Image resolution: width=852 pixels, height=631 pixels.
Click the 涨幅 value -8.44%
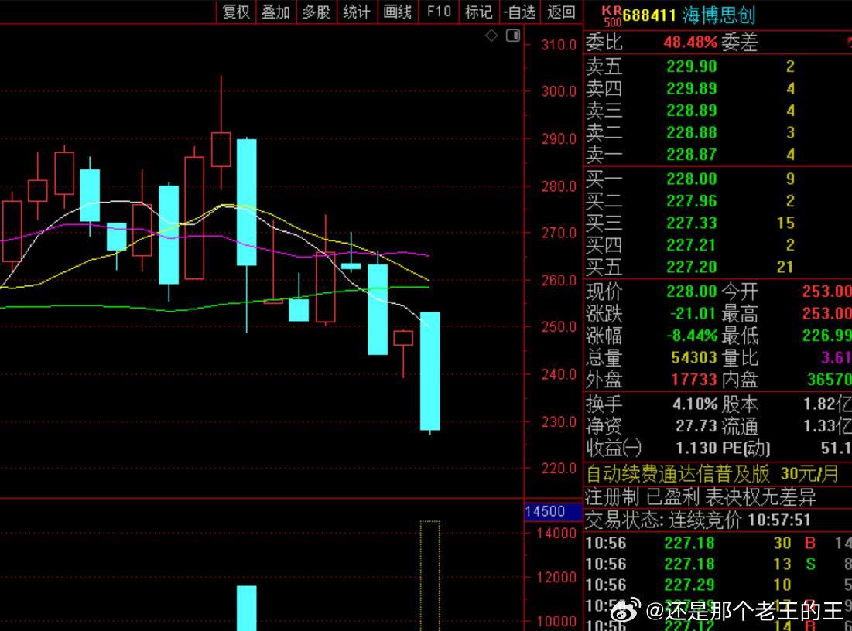tap(693, 336)
